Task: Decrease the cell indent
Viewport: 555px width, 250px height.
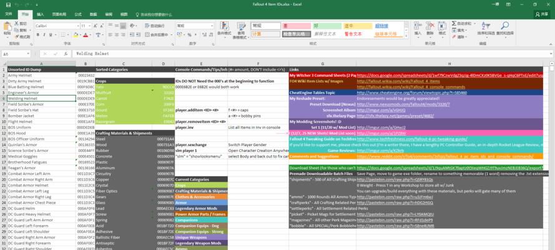Action: coord(132,35)
